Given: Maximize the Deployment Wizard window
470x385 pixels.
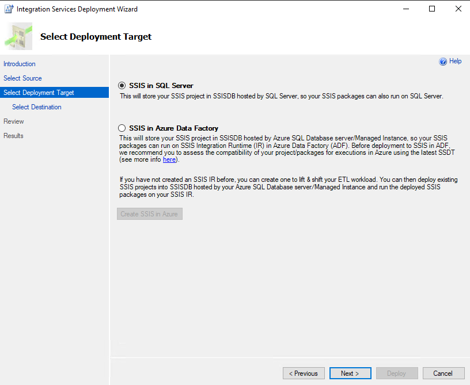Looking at the screenshot, I should coord(432,9).
